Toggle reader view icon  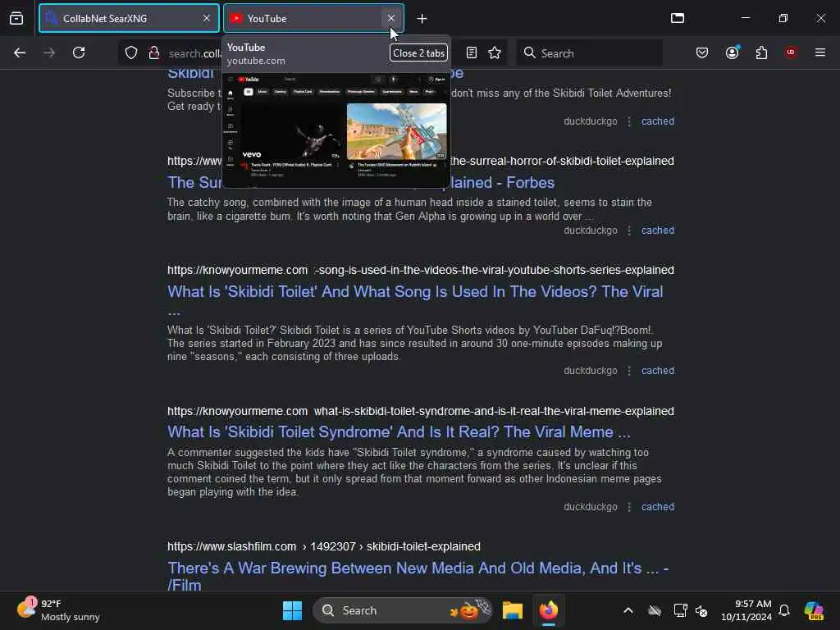tap(472, 52)
